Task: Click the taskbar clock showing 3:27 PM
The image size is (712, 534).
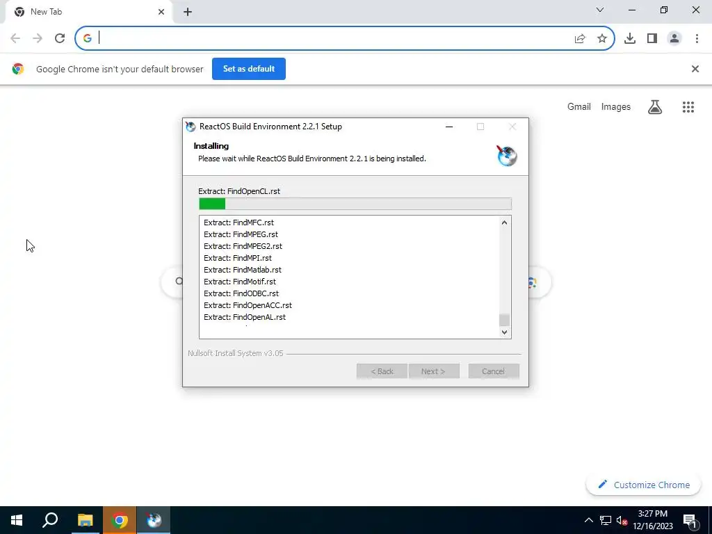Action: click(x=652, y=520)
